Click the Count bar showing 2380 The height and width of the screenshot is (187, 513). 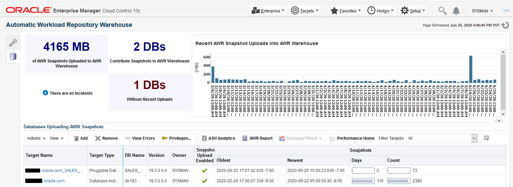(399, 181)
